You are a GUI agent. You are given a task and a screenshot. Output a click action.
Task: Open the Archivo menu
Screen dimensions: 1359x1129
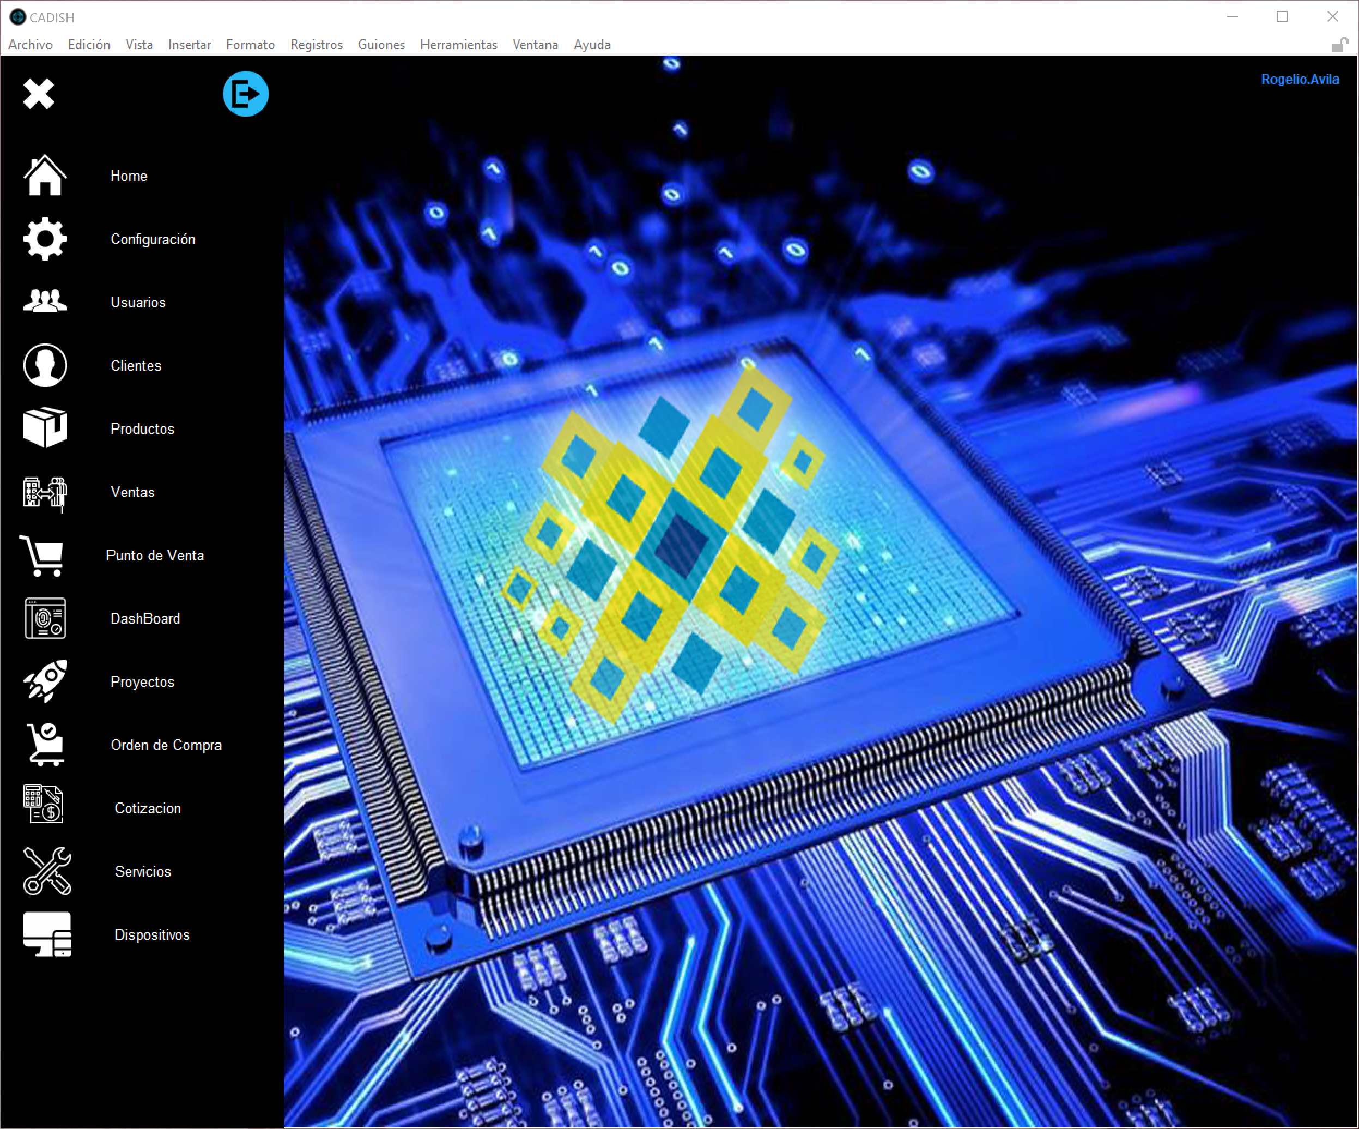[x=31, y=45]
